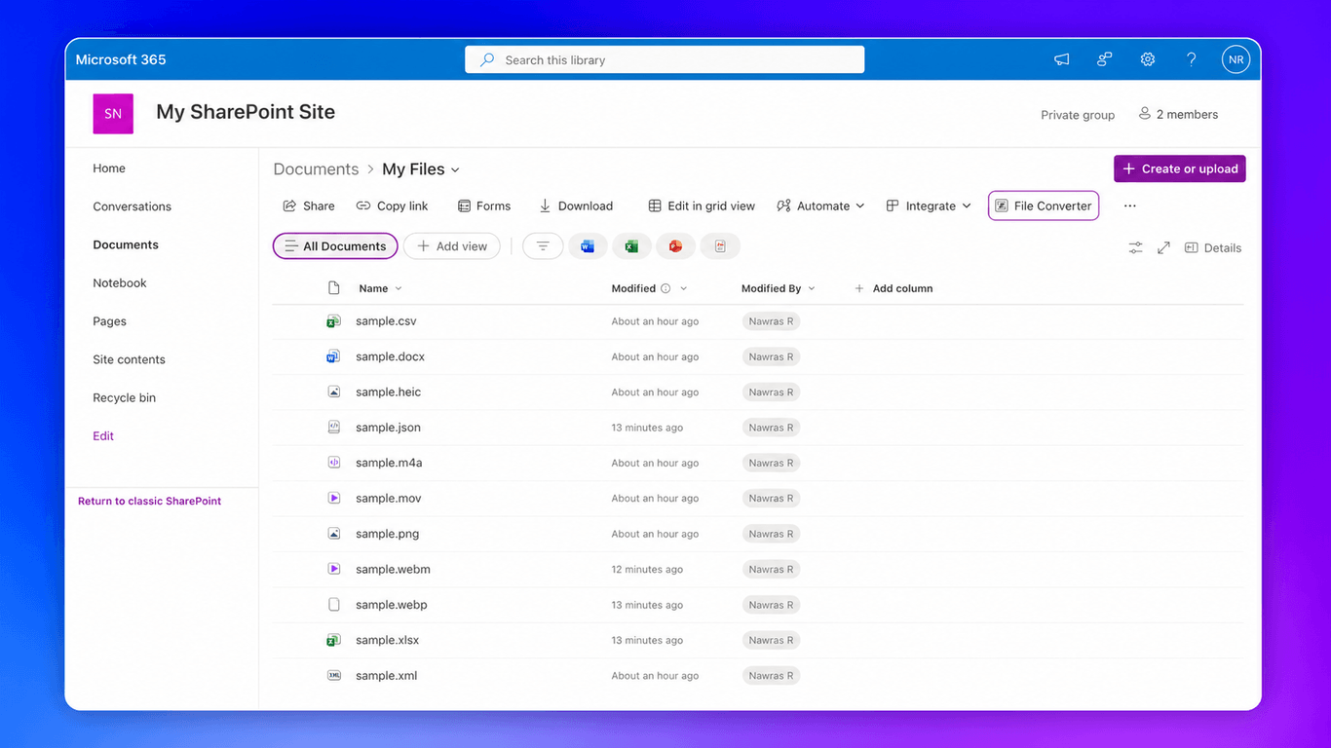Click the Excel icon of sample.xlsx
The image size is (1331, 748).
coord(333,640)
